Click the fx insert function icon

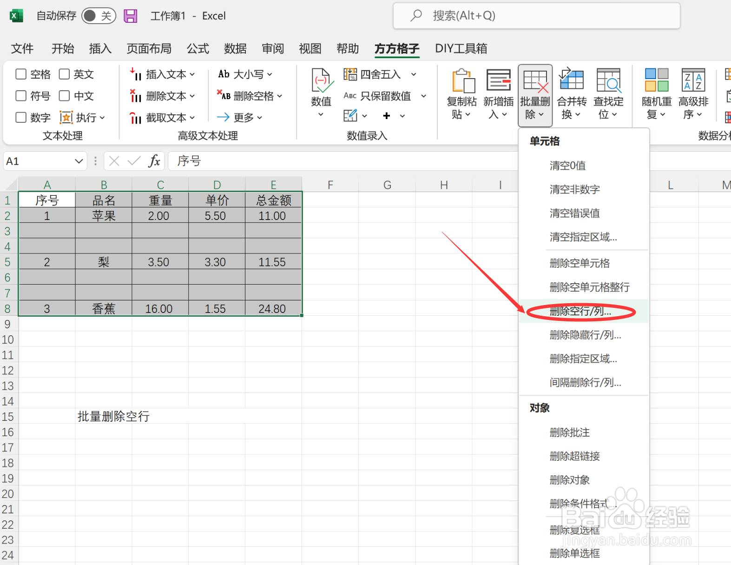pos(154,161)
